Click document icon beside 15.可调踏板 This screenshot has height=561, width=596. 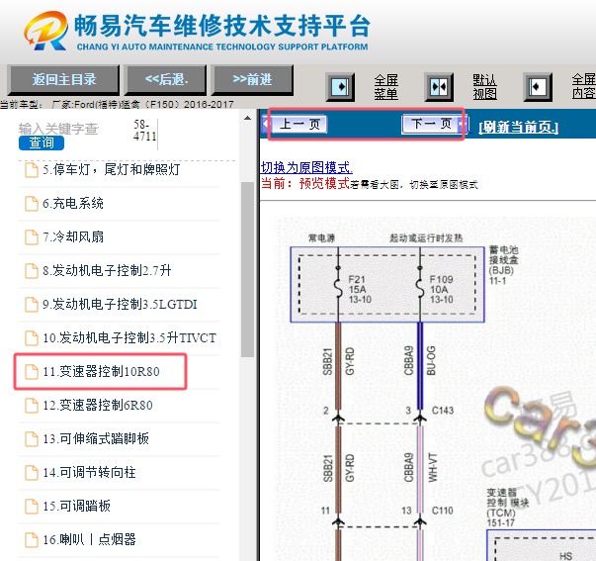[32, 507]
